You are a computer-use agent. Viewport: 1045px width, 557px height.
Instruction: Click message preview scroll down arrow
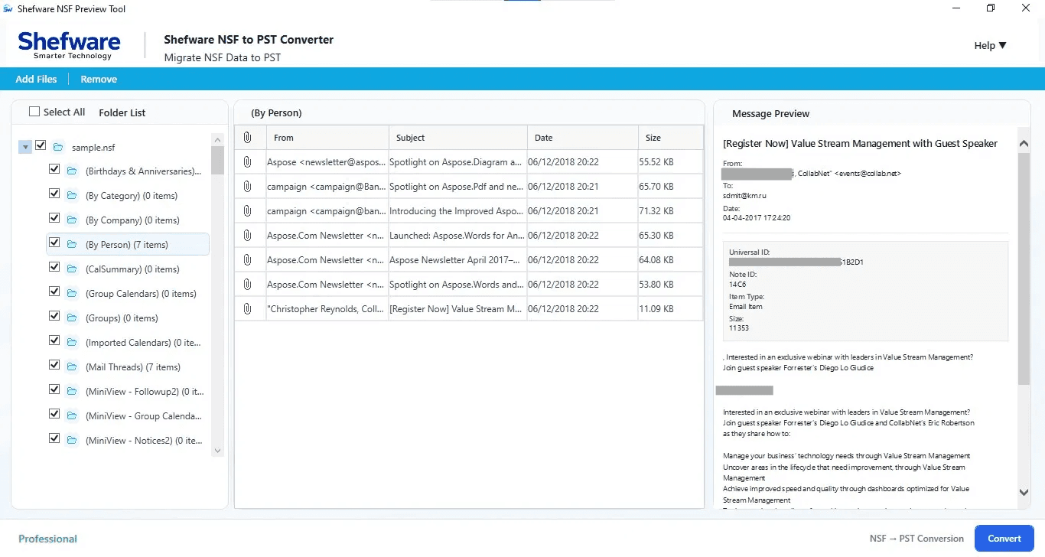(1024, 493)
